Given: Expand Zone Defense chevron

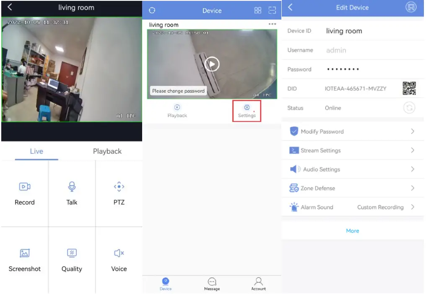Looking at the screenshot, I should pos(413,188).
